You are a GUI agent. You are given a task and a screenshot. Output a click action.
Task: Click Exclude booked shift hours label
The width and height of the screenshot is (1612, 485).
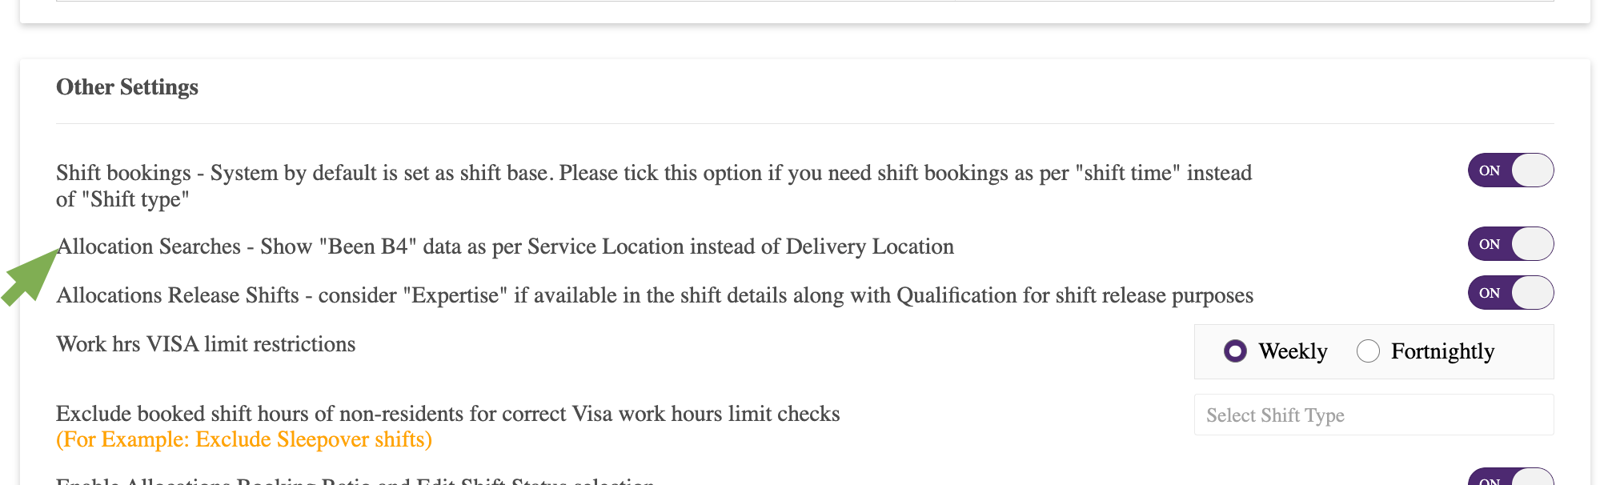point(448,414)
